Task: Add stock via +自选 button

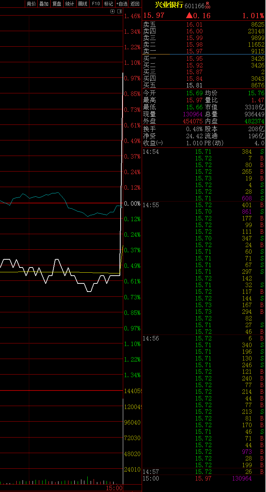Action: [122, 4]
